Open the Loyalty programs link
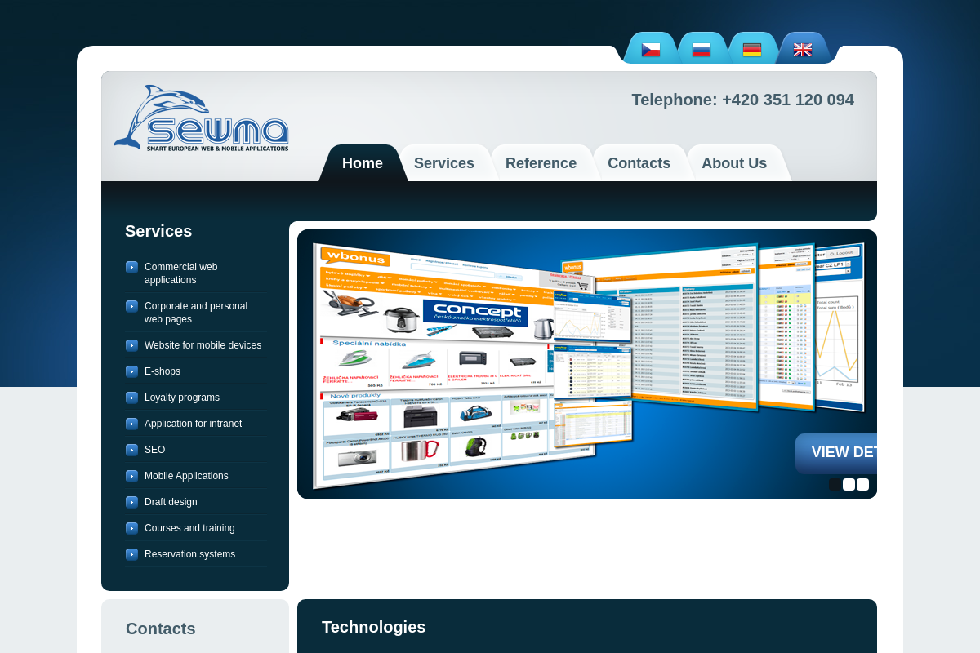The image size is (980, 653). point(182,398)
